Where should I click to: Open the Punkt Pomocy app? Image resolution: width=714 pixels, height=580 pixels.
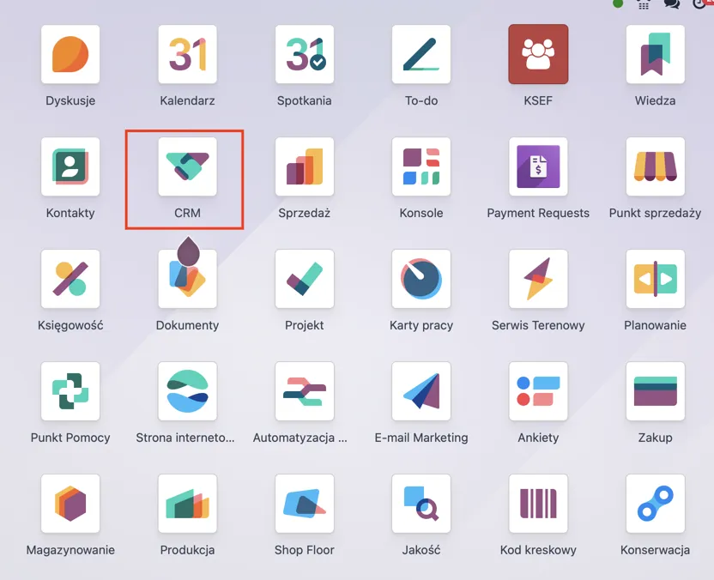point(70,391)
